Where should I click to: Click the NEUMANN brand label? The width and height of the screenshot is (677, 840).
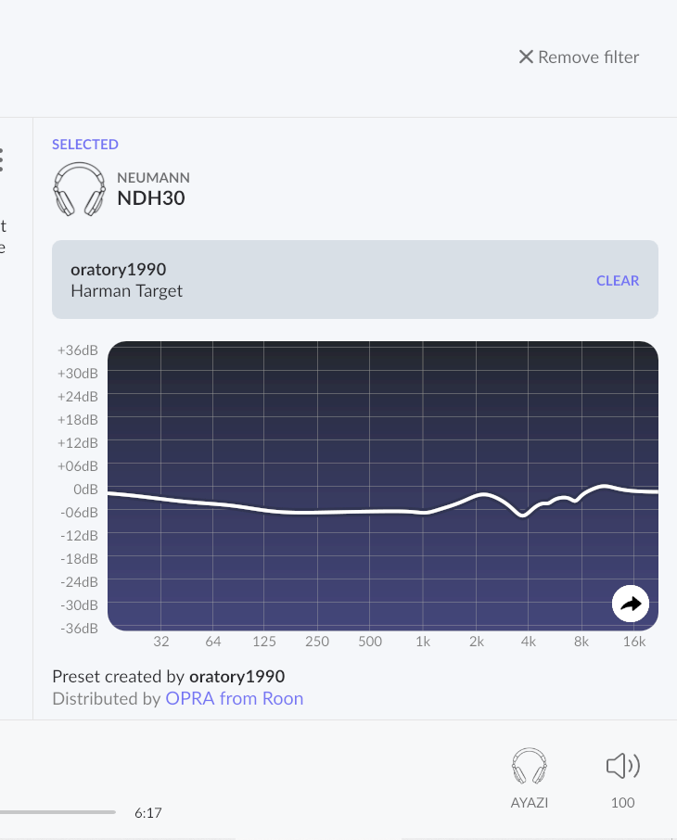[x=153, y=177]
